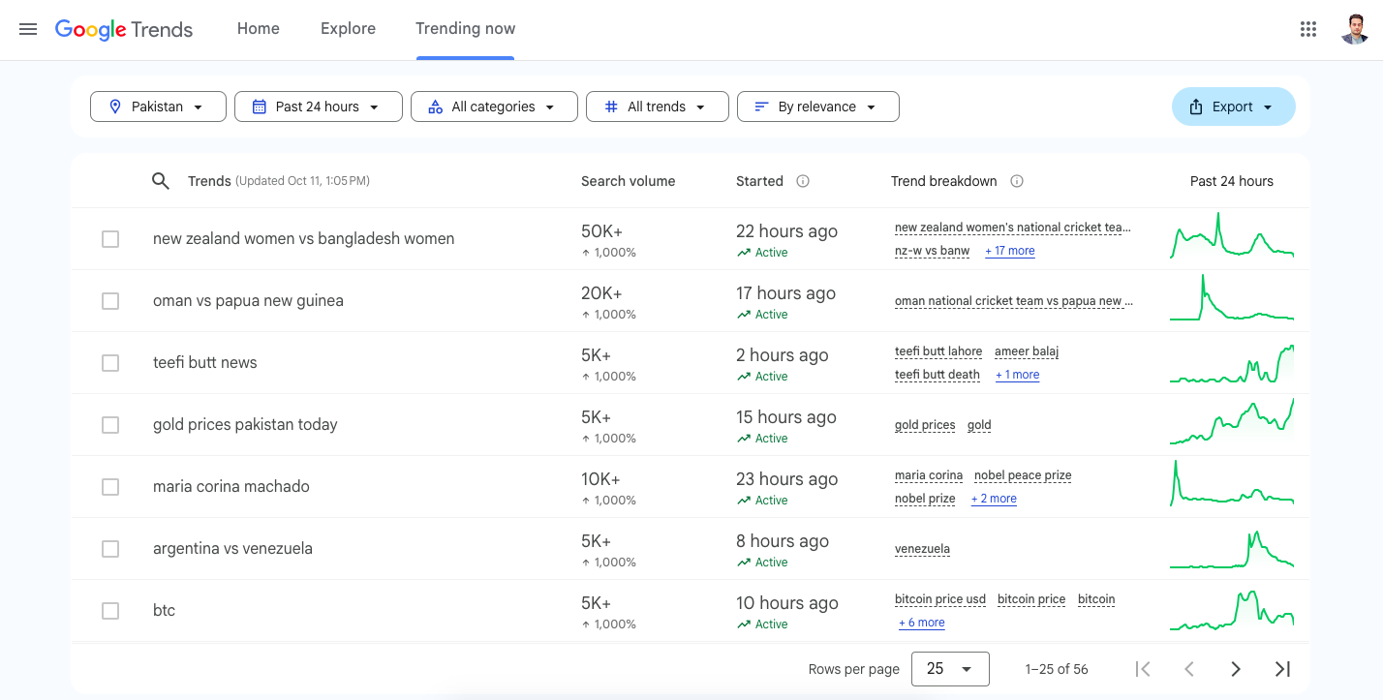Go to the previous page of results

pos(1189,669)
